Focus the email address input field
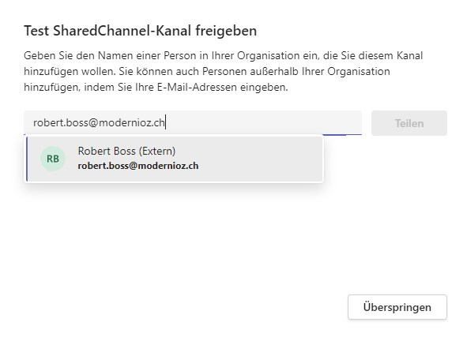Screen dimensions: 467x341 coord(193,122)
